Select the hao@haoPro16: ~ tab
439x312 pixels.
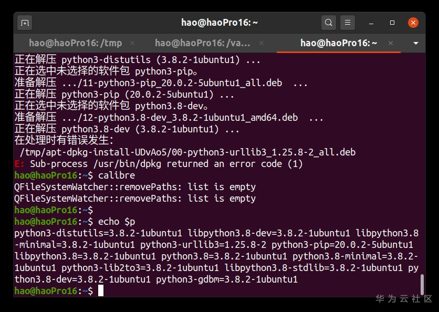pyautogui.click(x=338, y=43)
